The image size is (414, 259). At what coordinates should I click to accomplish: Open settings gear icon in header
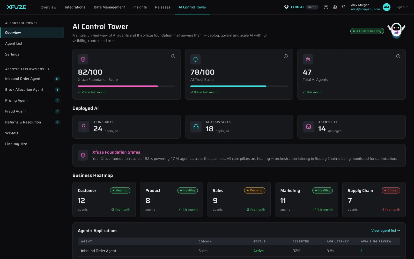click(335, 7)
